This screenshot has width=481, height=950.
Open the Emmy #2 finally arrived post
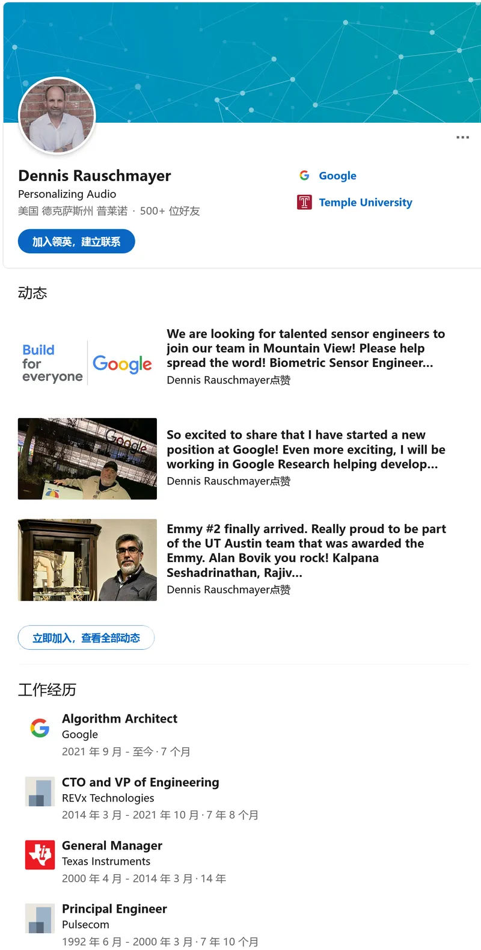click(305, 551)
